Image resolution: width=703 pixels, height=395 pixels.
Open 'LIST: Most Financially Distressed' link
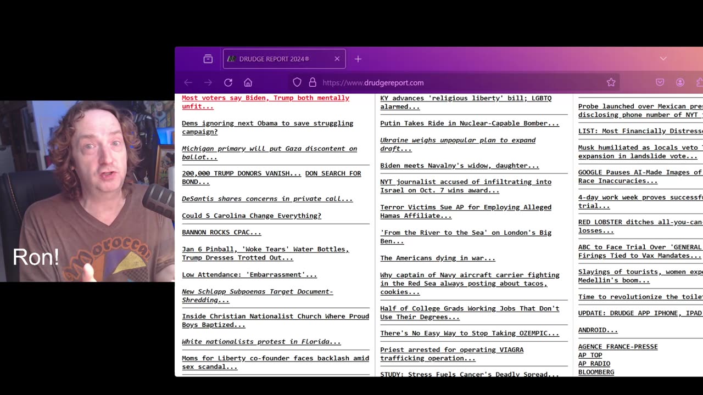pos(640,131)
